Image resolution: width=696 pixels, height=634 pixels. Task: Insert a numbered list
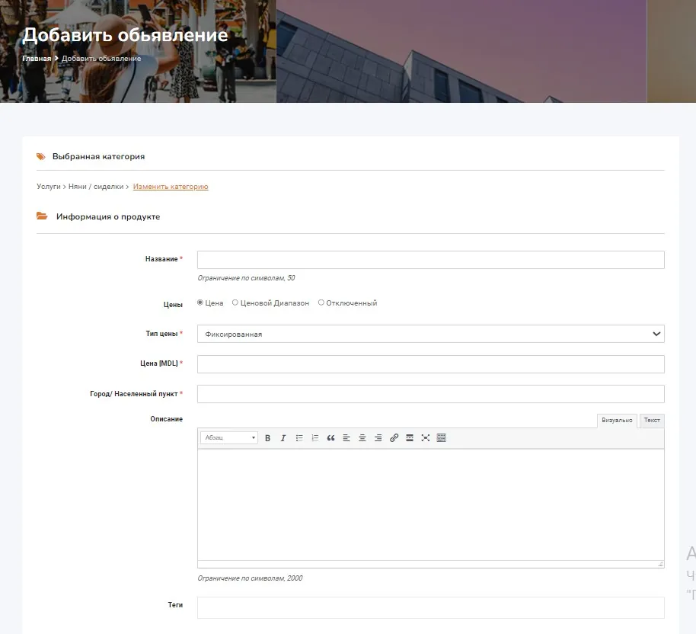coord(315,438)
